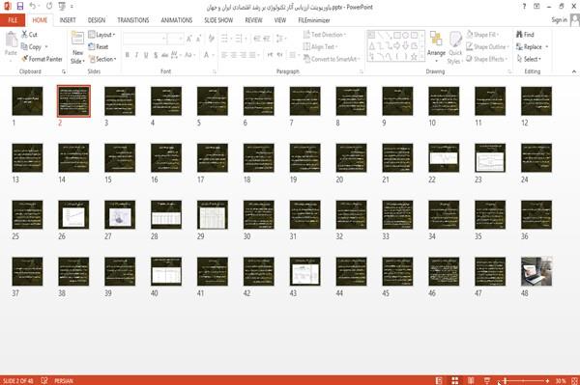Click zoom in plus button
The image size is (580, 385).
coord(547,380)
